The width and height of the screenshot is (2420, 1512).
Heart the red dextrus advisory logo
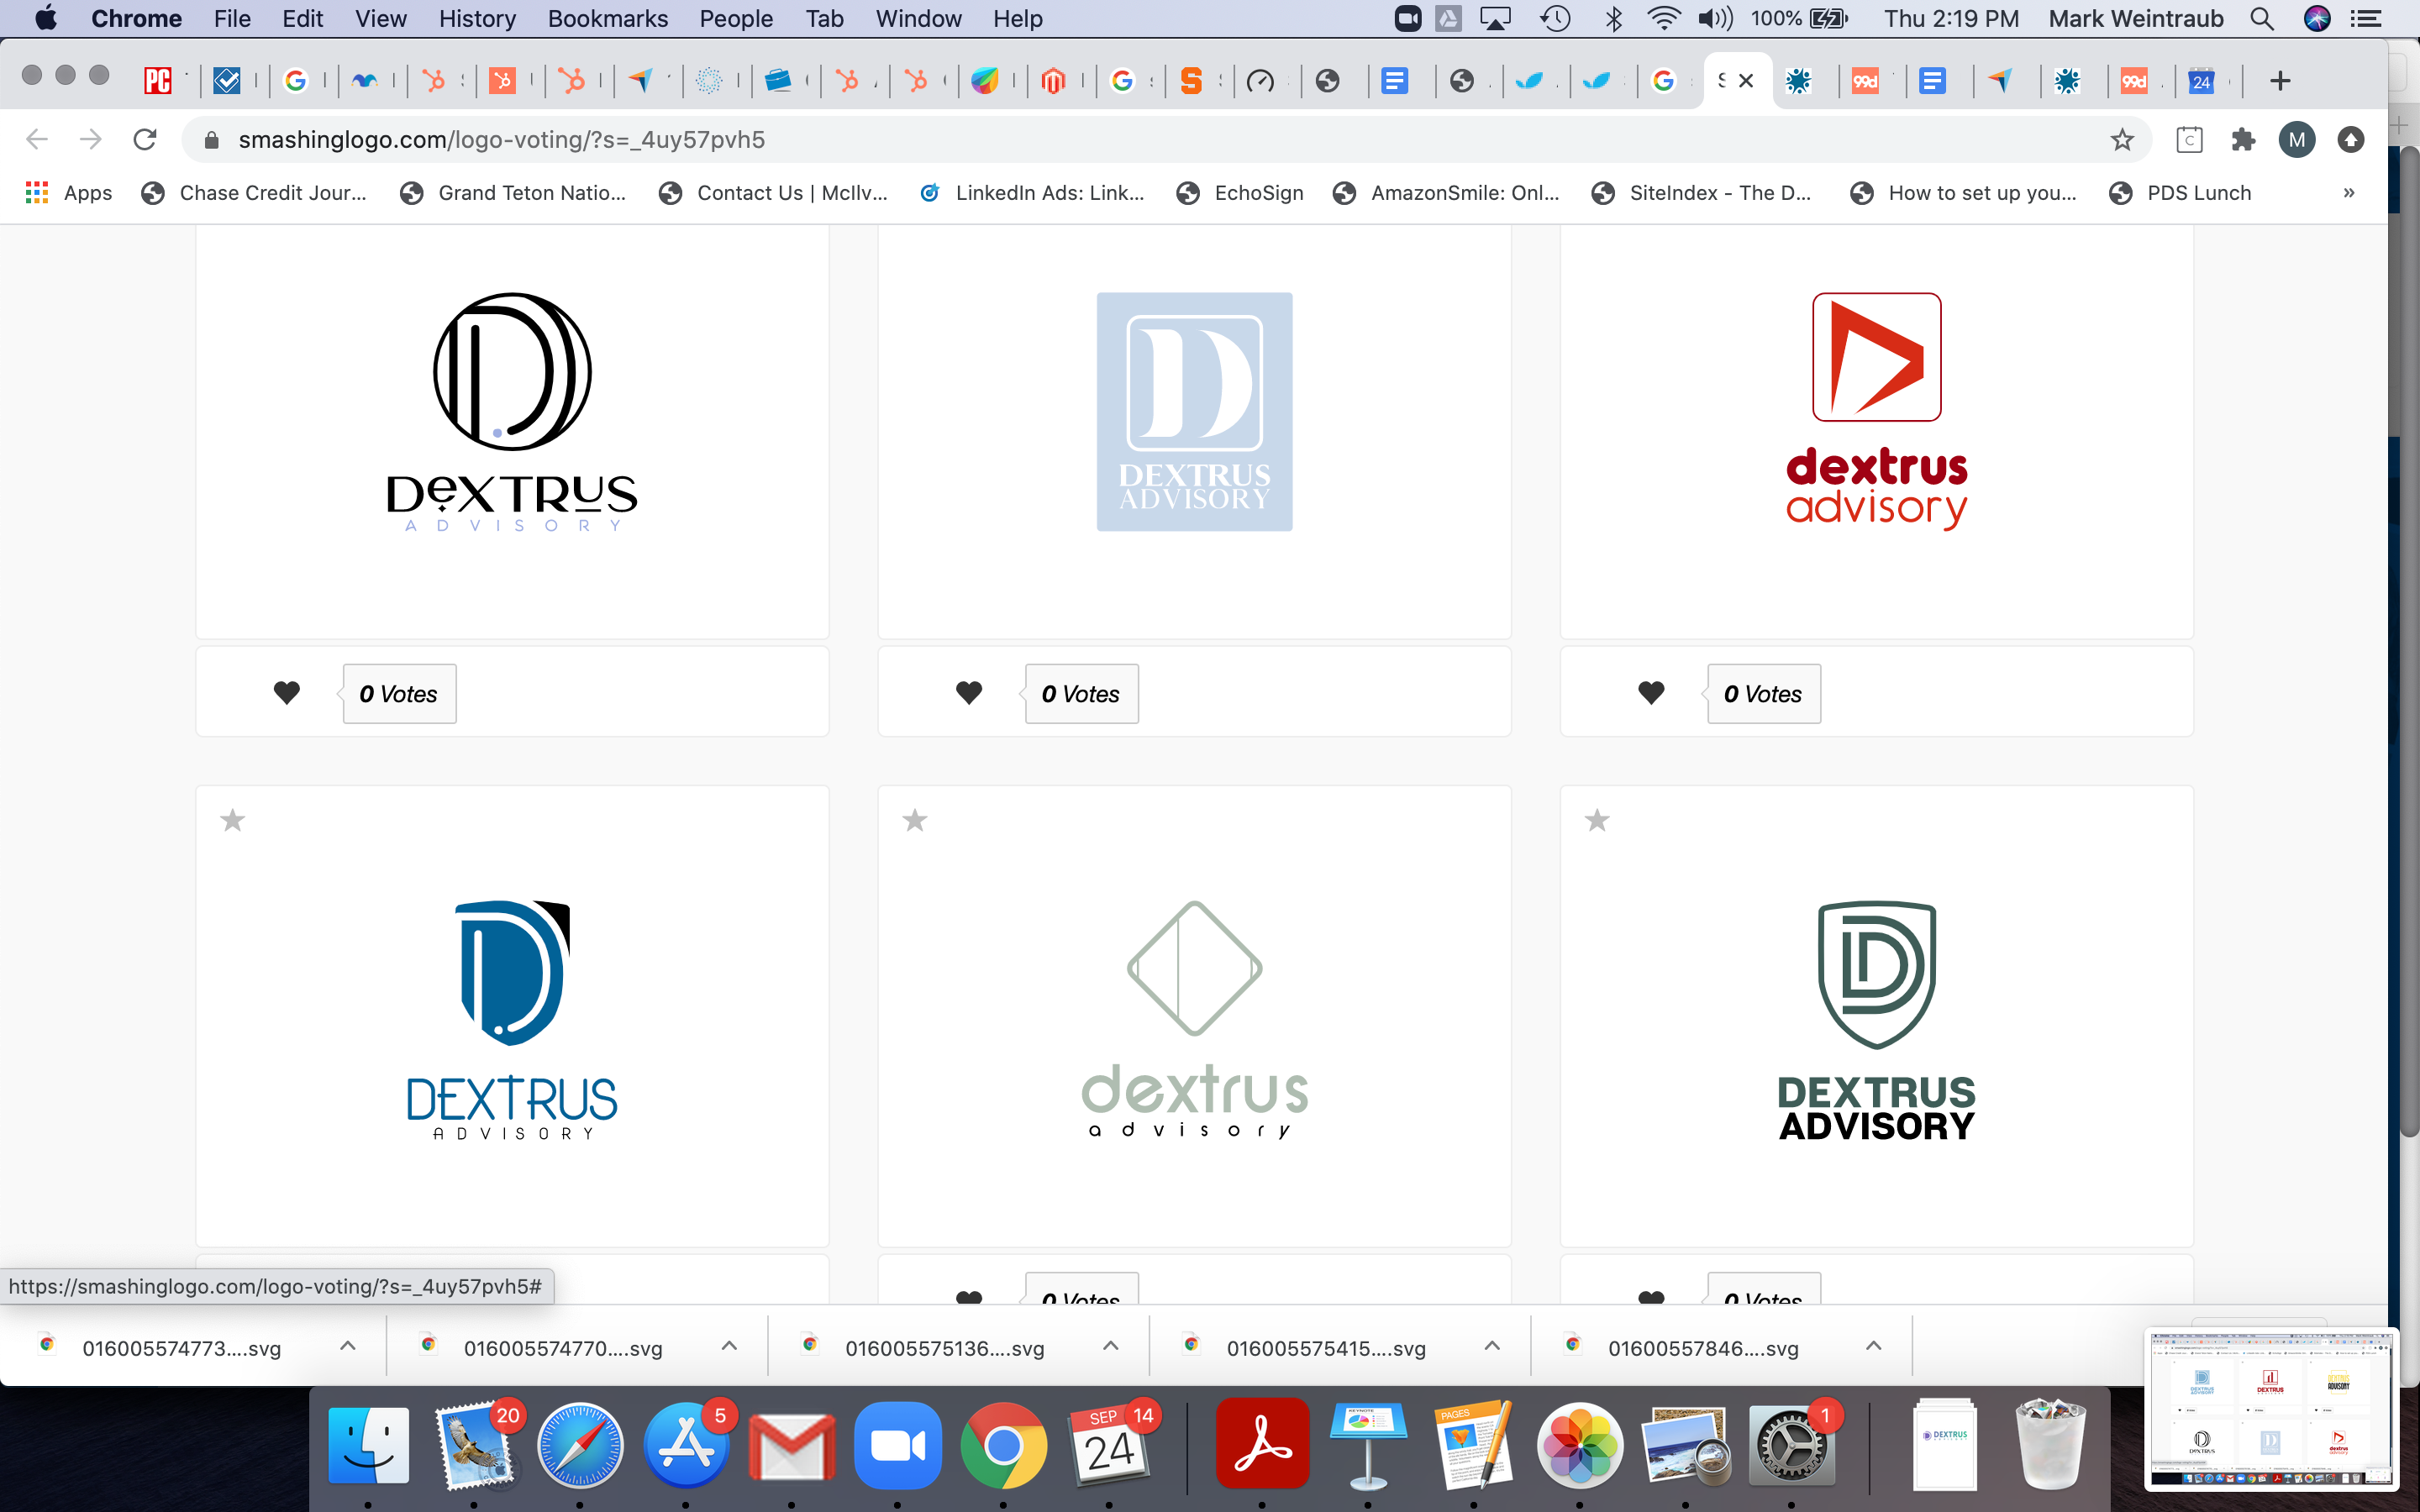[x=1651, y=692]
